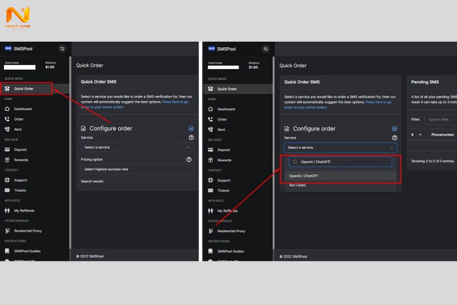Image resolution: width=457 pixels, height=305 pixels.
Task: Click the Deposit card icon in left screenshot
Action: [x=7, y=149]
